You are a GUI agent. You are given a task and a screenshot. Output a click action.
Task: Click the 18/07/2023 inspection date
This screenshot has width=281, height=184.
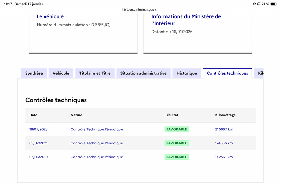point(38,129)
